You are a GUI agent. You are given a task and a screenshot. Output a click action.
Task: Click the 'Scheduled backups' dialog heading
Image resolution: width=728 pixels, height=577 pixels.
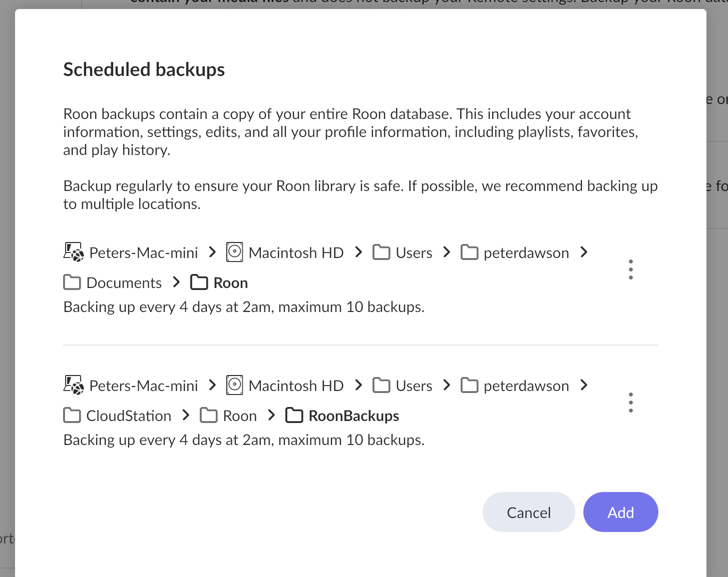pos(144,69)
